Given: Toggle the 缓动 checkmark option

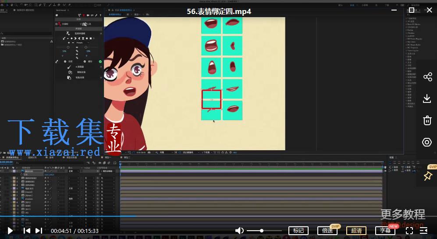Looking at the screenshot, I should coord(85,61).
